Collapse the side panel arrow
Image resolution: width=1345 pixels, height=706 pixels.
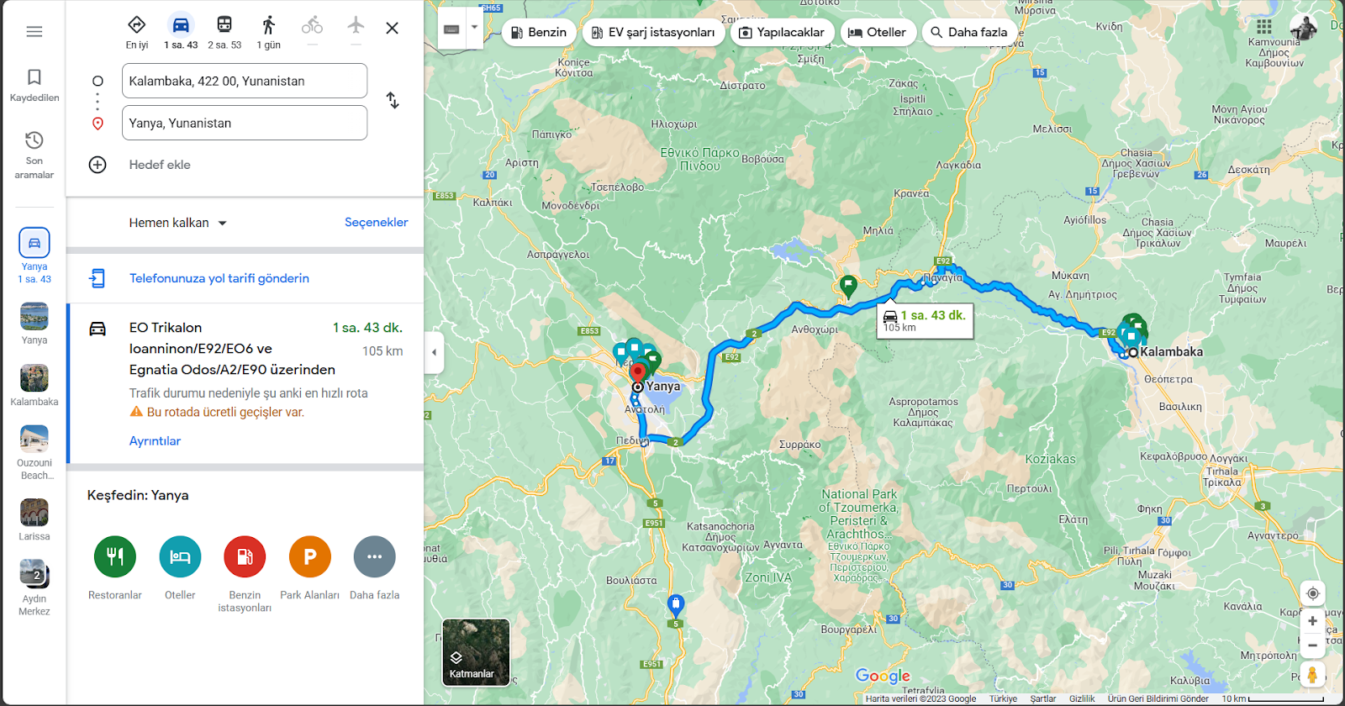pos(434,352)
